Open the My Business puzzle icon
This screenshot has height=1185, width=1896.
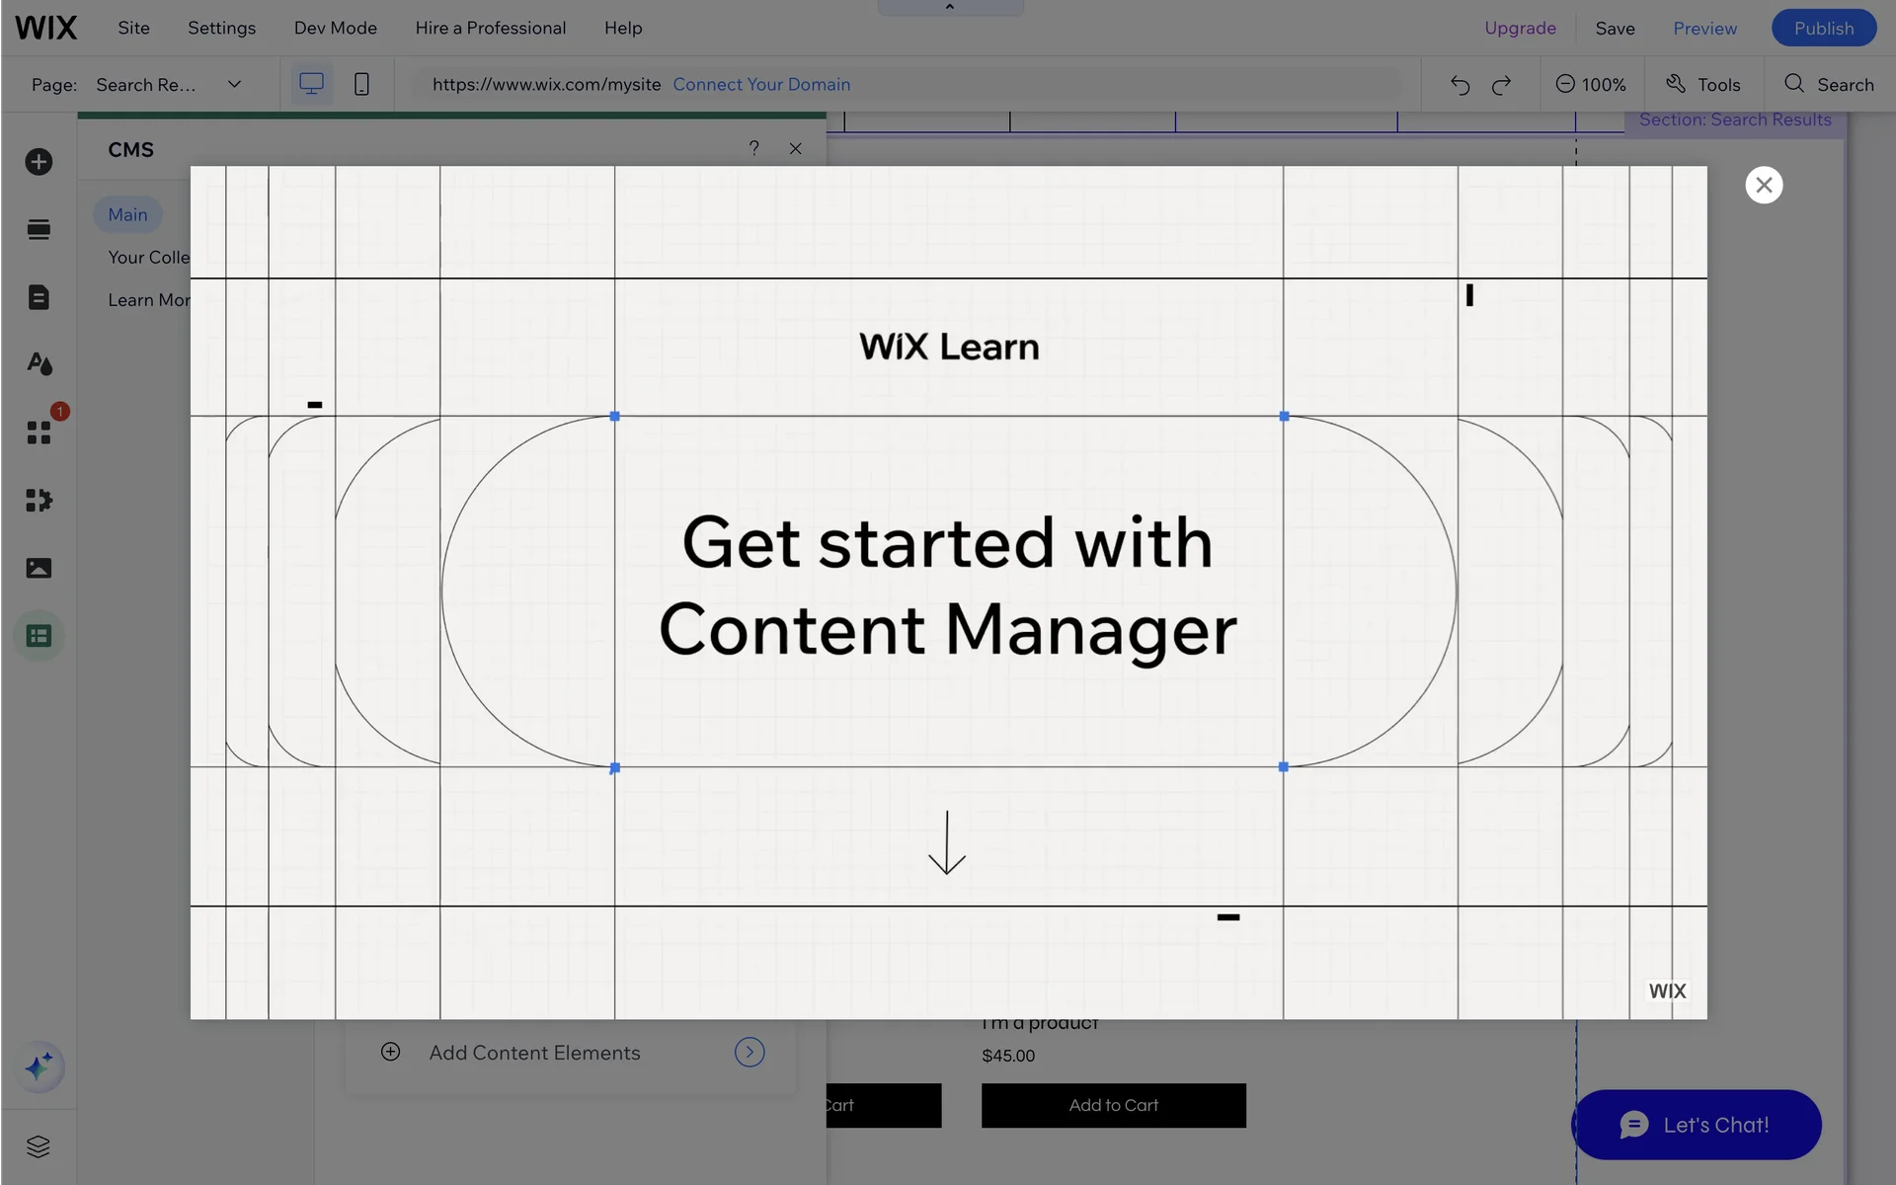click(39, 501)
